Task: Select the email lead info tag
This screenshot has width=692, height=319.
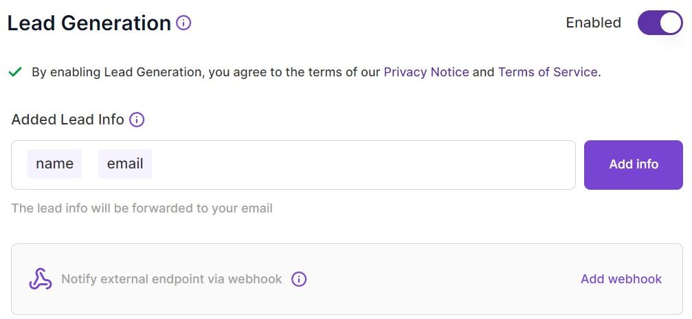Action: coord(125,164)
